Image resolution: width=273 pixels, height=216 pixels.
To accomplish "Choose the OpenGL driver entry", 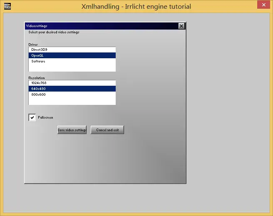I will pyautogui.click(x=38, y=55).
